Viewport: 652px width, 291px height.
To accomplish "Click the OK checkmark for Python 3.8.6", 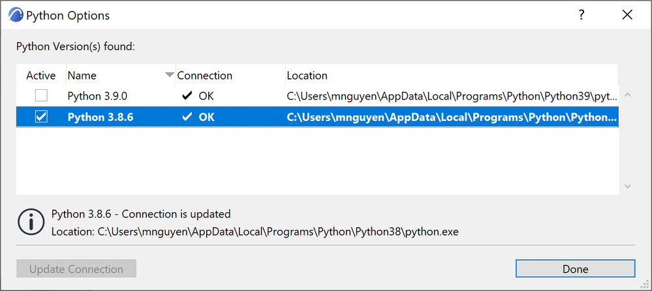I will 187,117.
